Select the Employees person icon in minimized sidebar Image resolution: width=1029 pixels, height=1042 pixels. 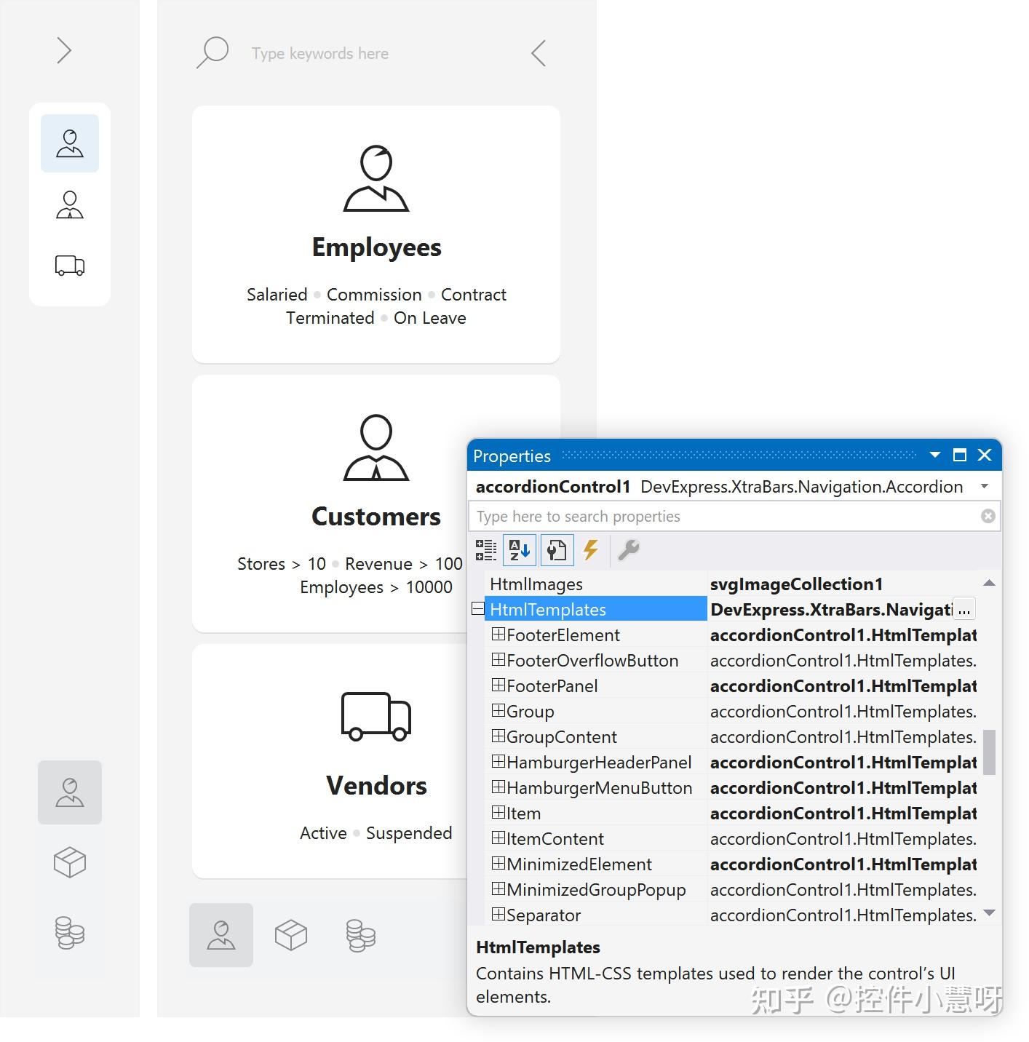point(69,143)
